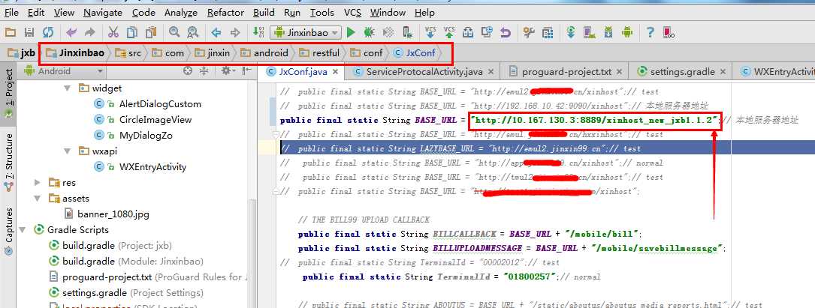The image size is (815, 308).
Task: Open the Analyze menu
Action: pos(181,13)
